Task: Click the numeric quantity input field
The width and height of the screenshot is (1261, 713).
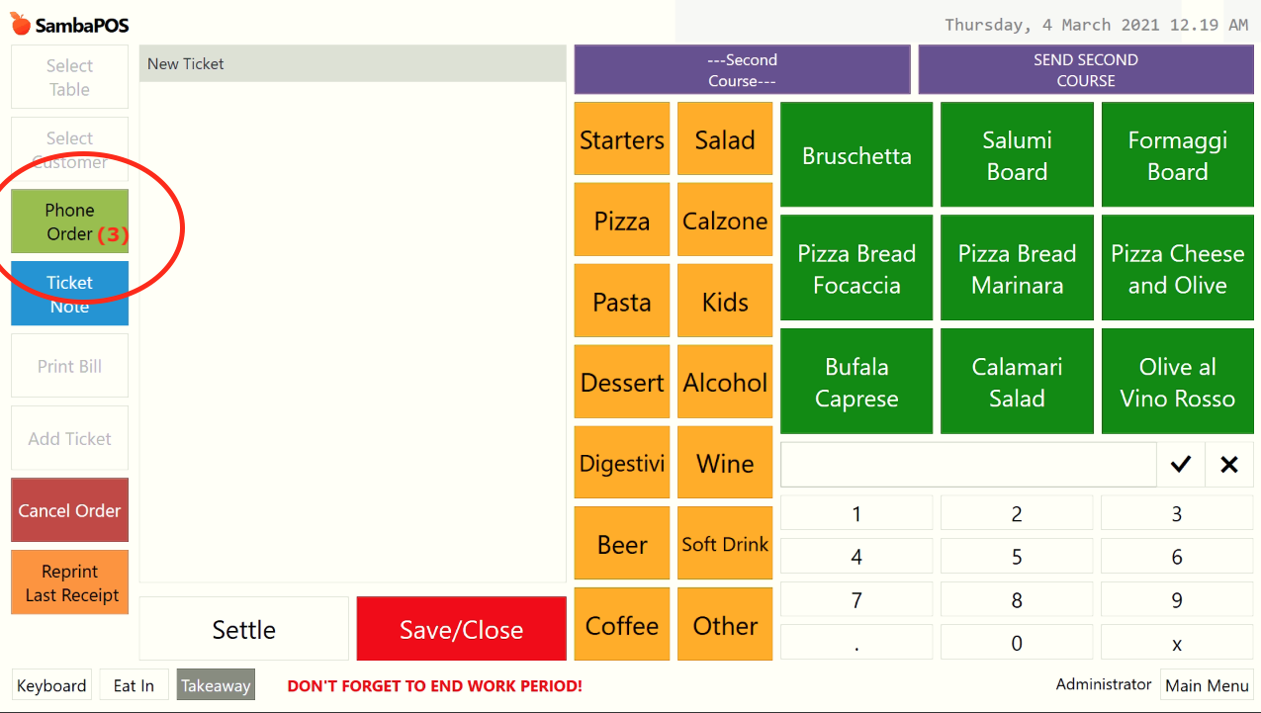Action: pyautogui.click(x=968, y=465)
